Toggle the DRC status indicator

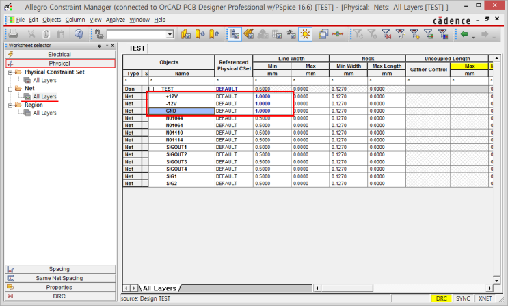tap(443, 299)
